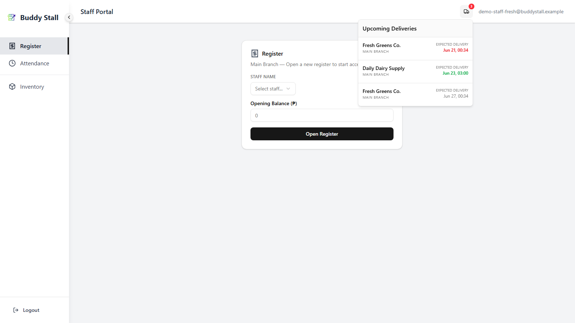Click the register icon in the card header

255,53
